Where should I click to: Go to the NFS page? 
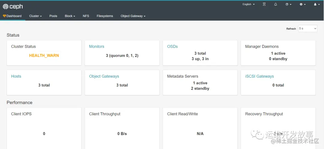(x=86, y=16)
